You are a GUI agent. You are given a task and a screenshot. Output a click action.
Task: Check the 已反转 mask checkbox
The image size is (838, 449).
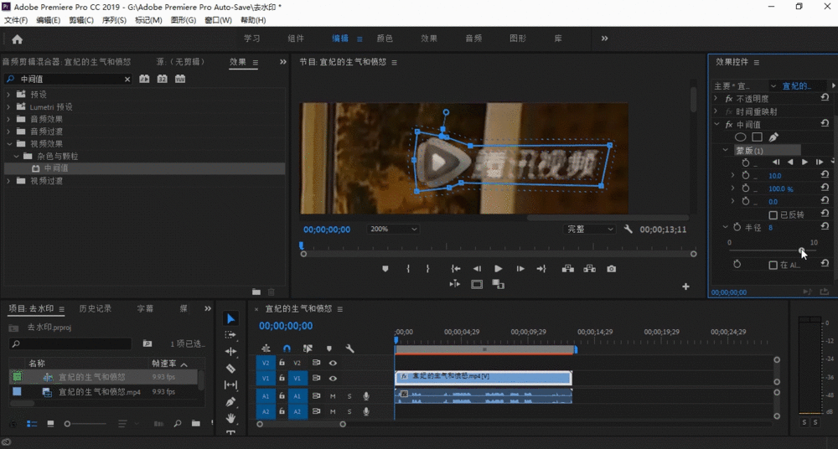point(773,215)
